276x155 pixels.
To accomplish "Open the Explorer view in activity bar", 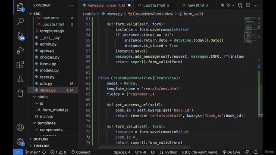I will click(x=20, y=7).
